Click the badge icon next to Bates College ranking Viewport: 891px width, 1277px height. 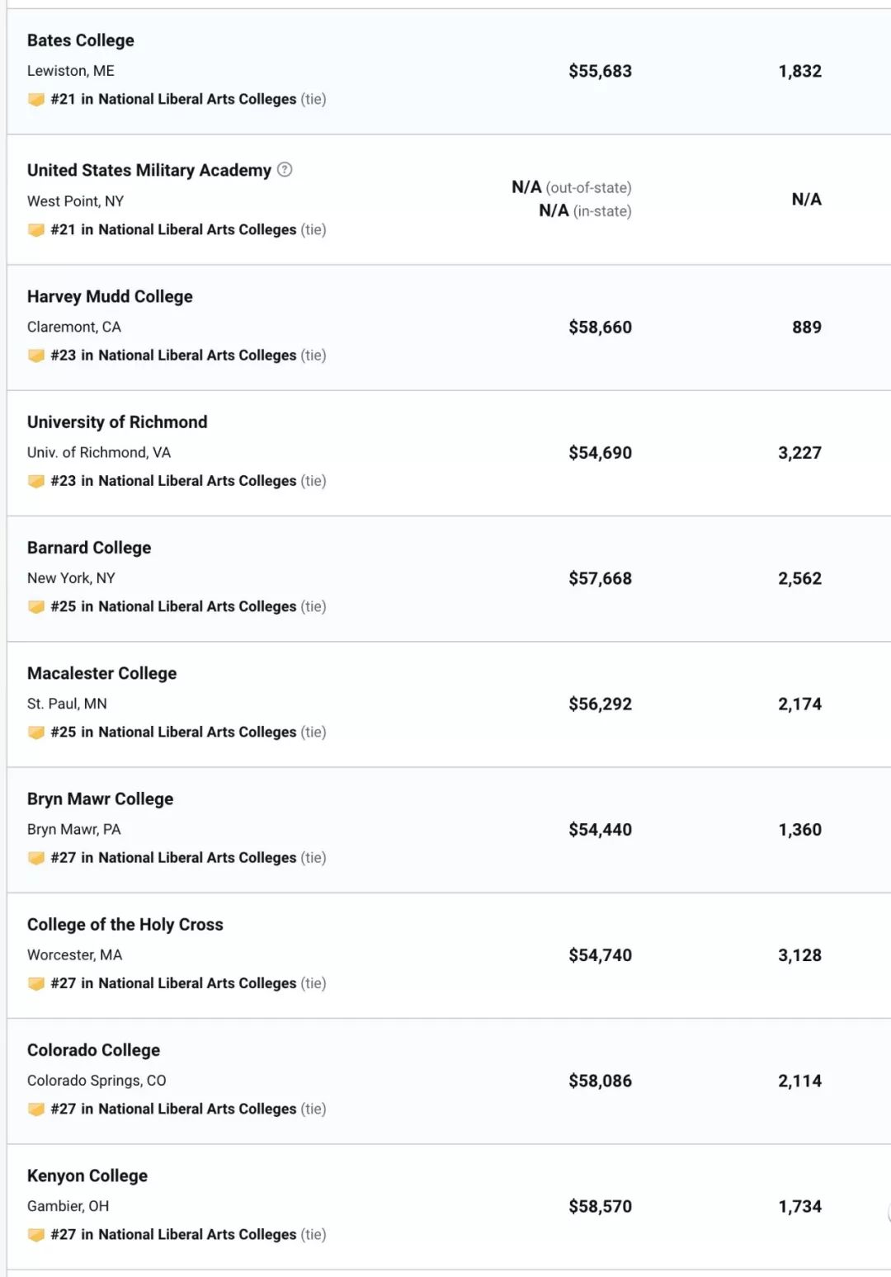[35, 100]
